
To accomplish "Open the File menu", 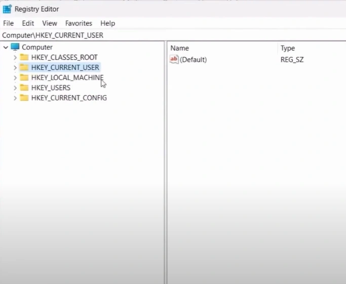I will click(x=9, y=23).
